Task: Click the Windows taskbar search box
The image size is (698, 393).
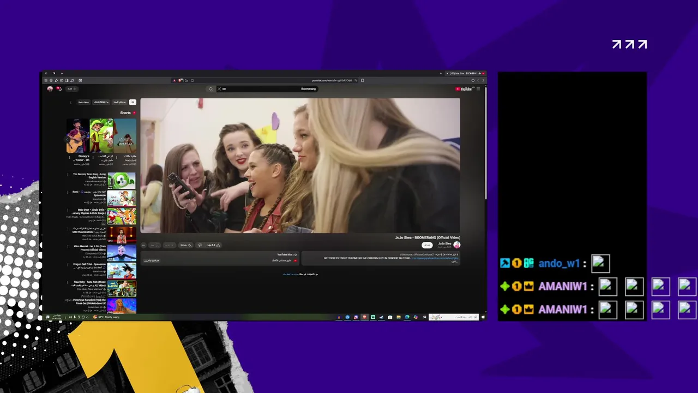Action: pos(454,317)
